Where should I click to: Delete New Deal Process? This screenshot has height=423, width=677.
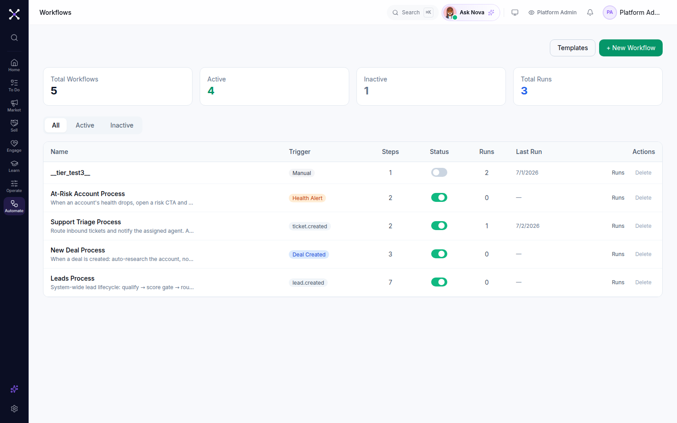(643, 254)
